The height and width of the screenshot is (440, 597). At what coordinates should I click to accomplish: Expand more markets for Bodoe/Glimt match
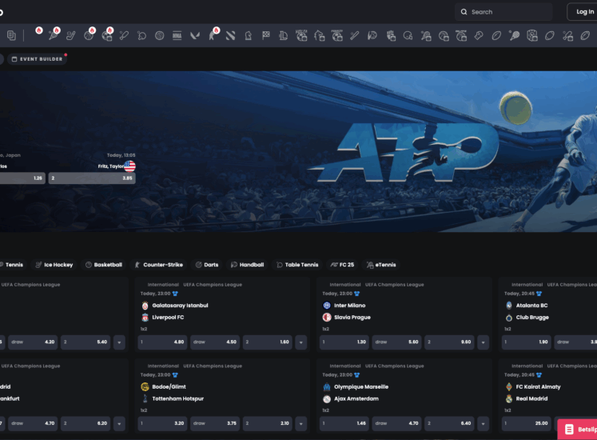[301, 422]
